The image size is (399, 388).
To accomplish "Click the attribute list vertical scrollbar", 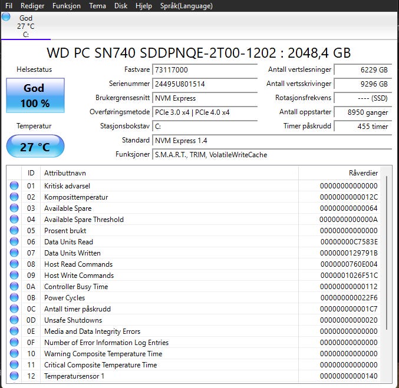I will pyautogui.click(x=387, y=253).
